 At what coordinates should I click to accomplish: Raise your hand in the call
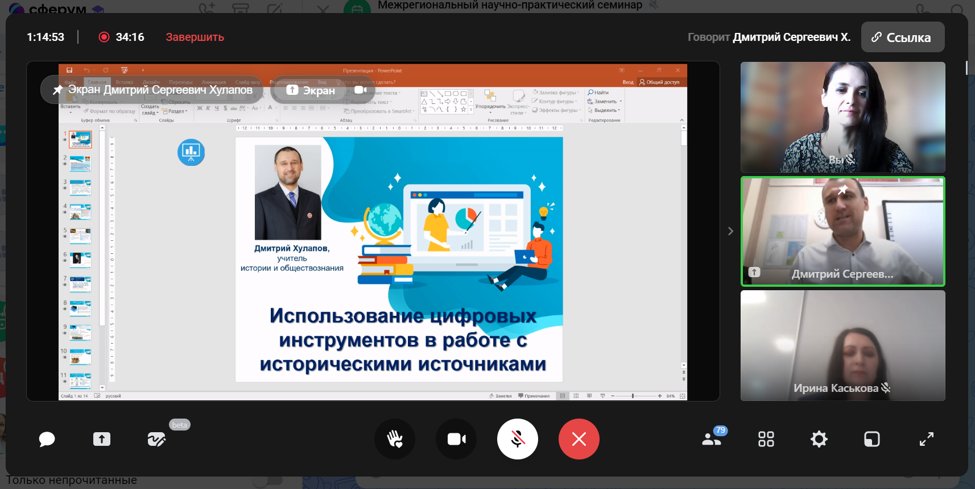click(x=395, y=439)
